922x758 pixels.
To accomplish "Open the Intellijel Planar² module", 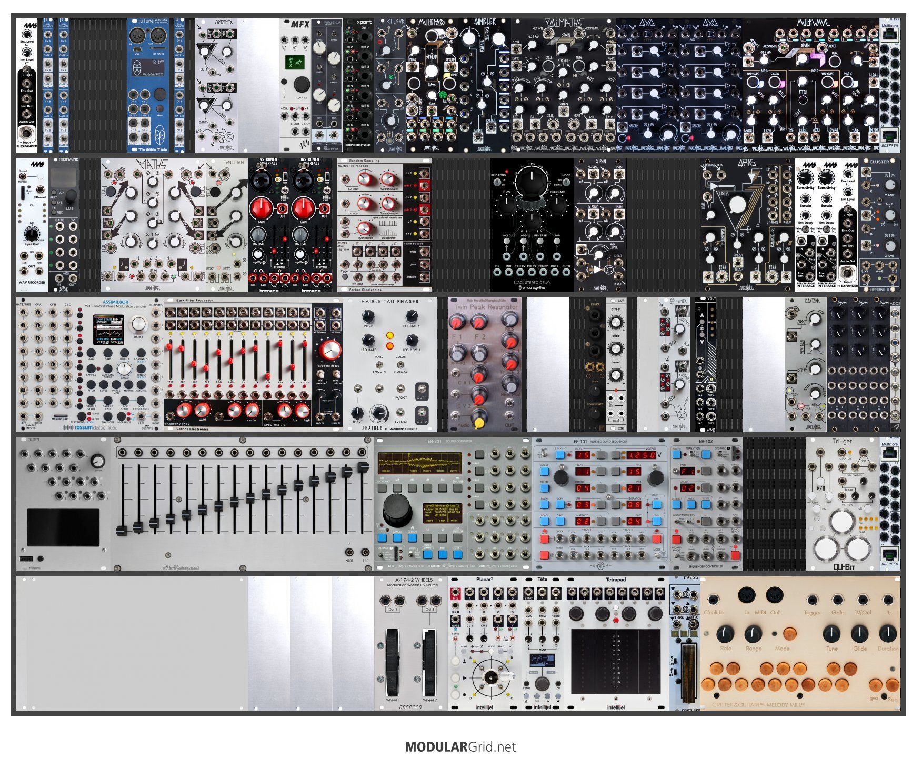I will [x=485, y=644].
